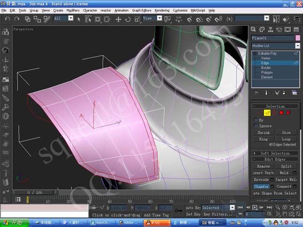Open Connect settings box
This screenshot has width=303, height=227.
(x=295, y=186)
